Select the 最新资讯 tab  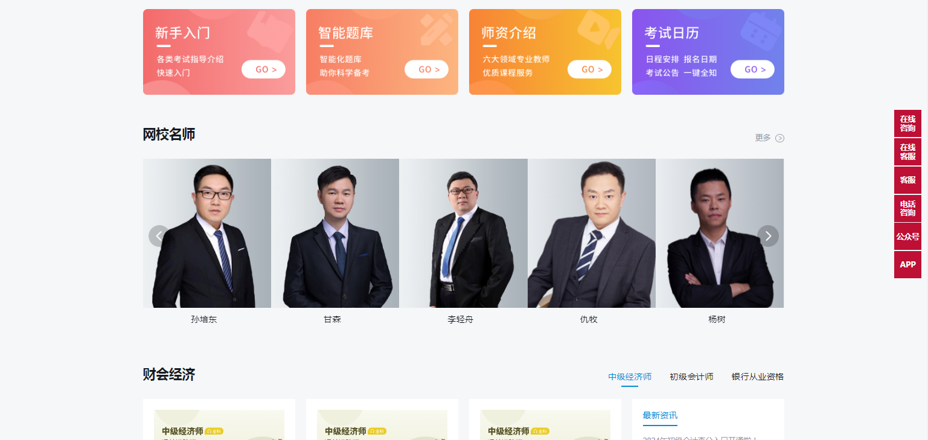[660, 415]
